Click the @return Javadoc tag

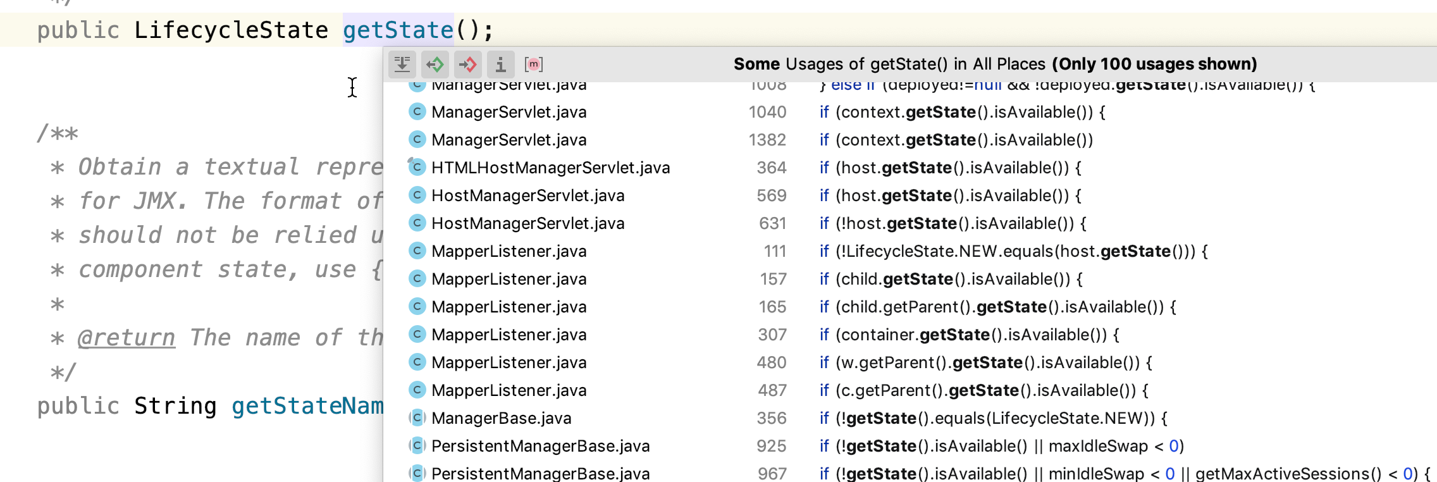pyautogui.click(x=126, y=338)
